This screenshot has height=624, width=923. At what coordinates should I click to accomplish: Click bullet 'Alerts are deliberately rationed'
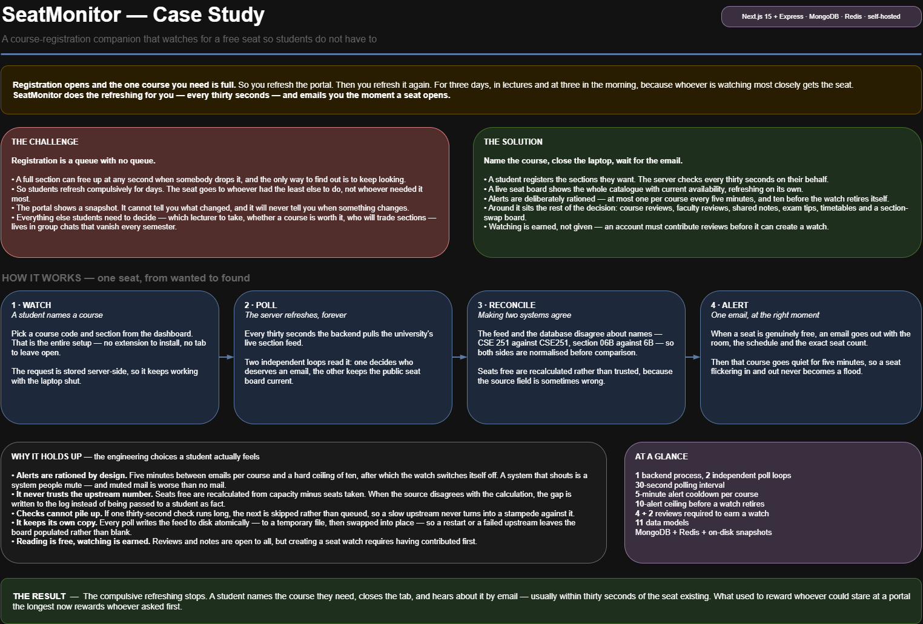click(686, 199)
